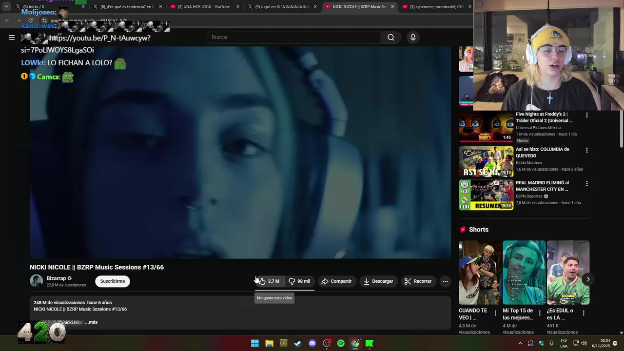
Task: Open REAL MADRID ELIMINÓ al MANCHESTER CITY thumbnail
Action: point(486,195)
